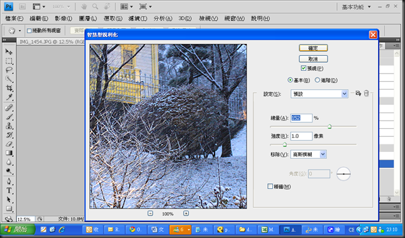This screenshot has height=238, width=405.
Task: Switch to the Excel taskbar button
Action: (268, 229)
